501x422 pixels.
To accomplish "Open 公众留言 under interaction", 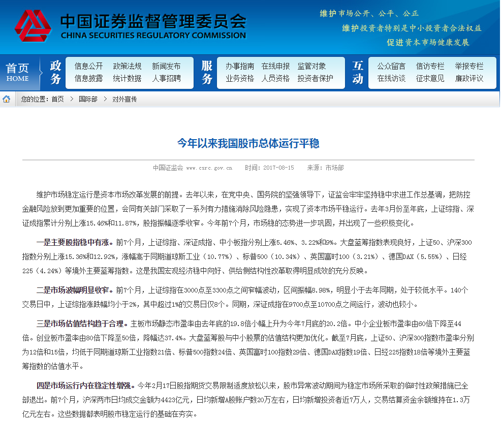I will click(391, 66).
